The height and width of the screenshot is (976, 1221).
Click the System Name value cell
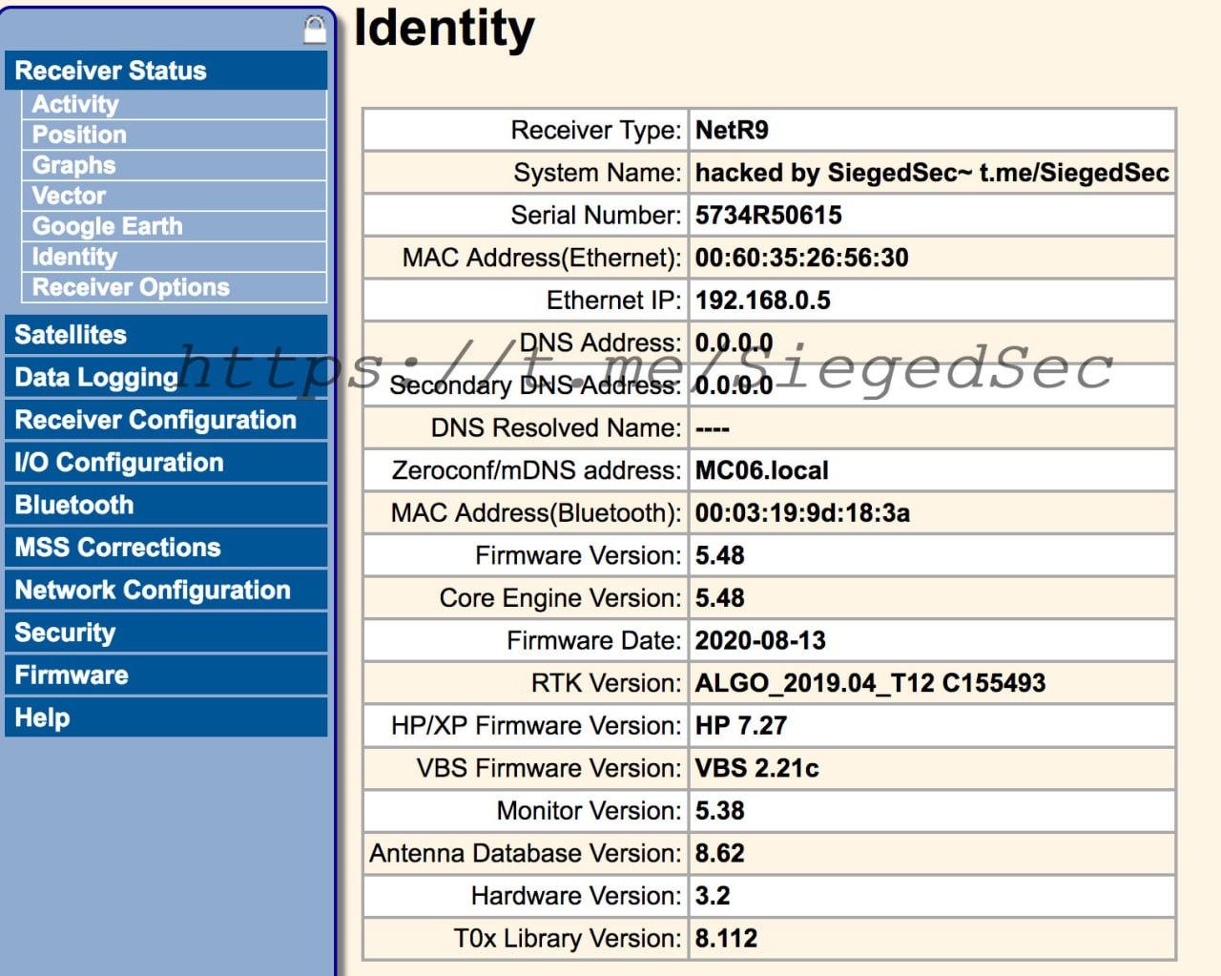point(932,173)
